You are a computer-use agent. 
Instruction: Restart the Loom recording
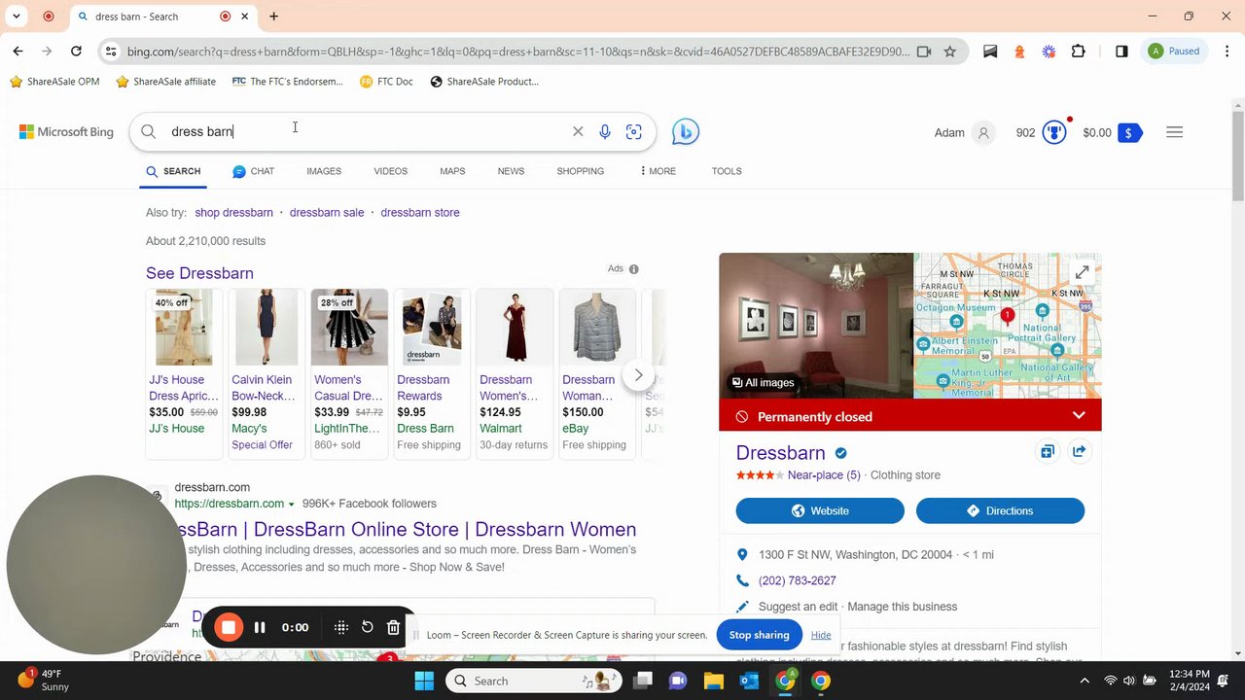click(368, 627)
